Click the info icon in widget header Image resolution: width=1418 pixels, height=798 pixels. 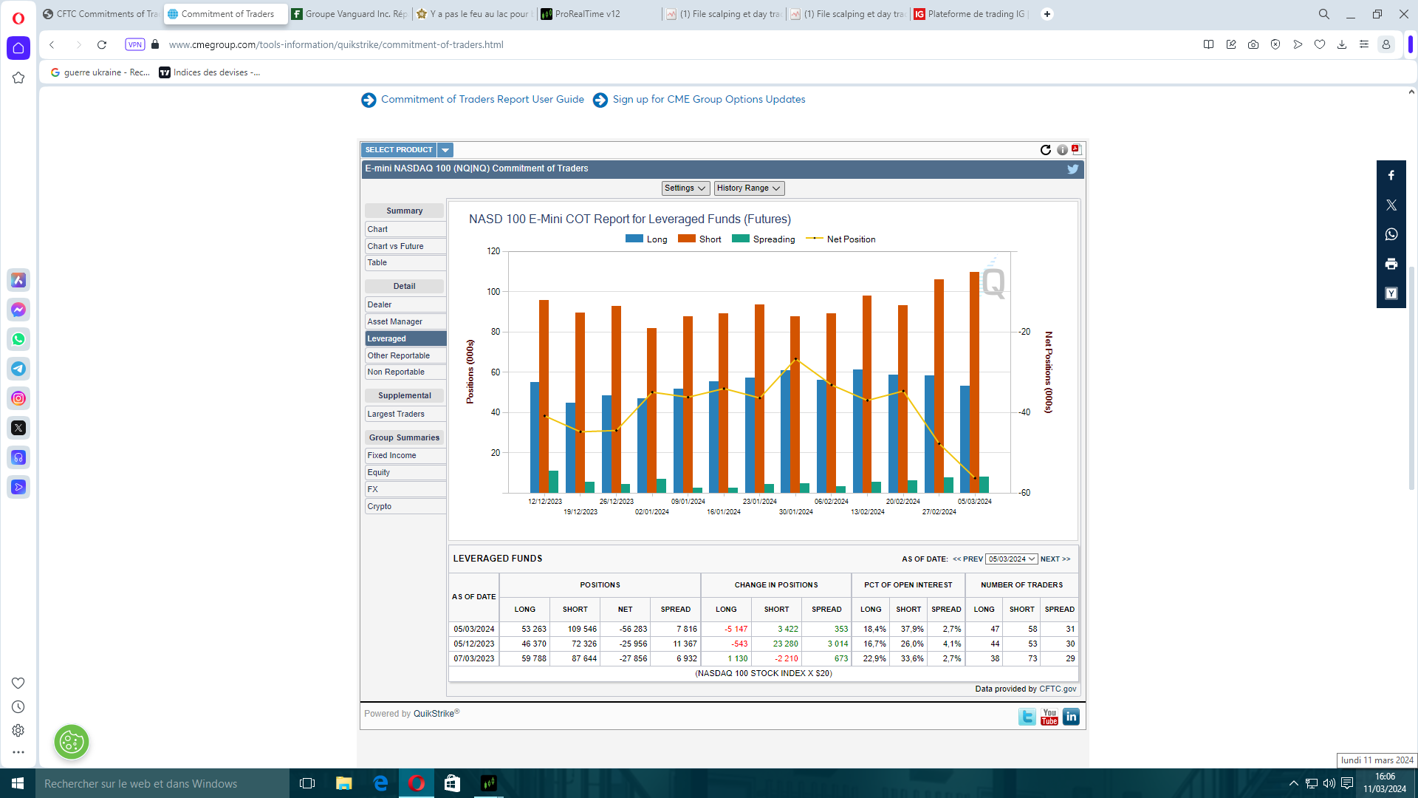(1062, 150)
